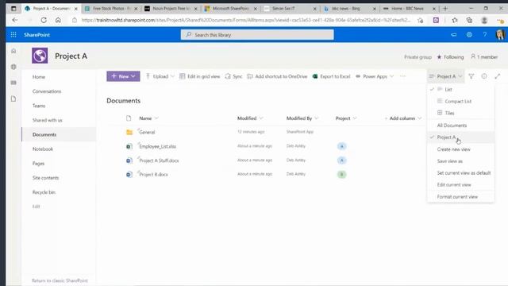Click the browser home button
The width and height of the screenshot is (508, 286).
click(58, 20)
